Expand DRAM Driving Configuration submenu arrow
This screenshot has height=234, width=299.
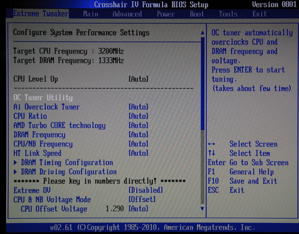15,172
